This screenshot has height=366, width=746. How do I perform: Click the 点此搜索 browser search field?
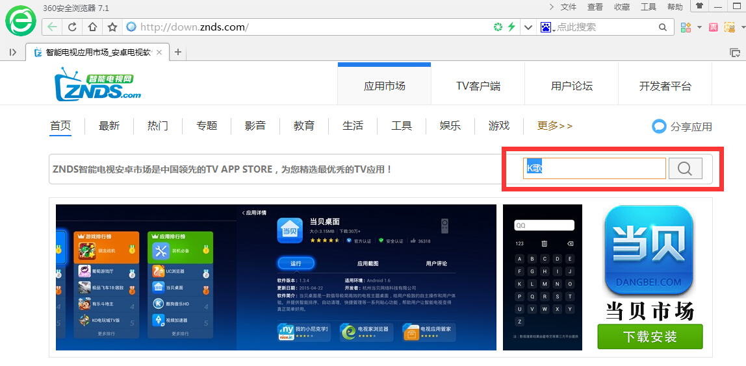pos(605,27)
